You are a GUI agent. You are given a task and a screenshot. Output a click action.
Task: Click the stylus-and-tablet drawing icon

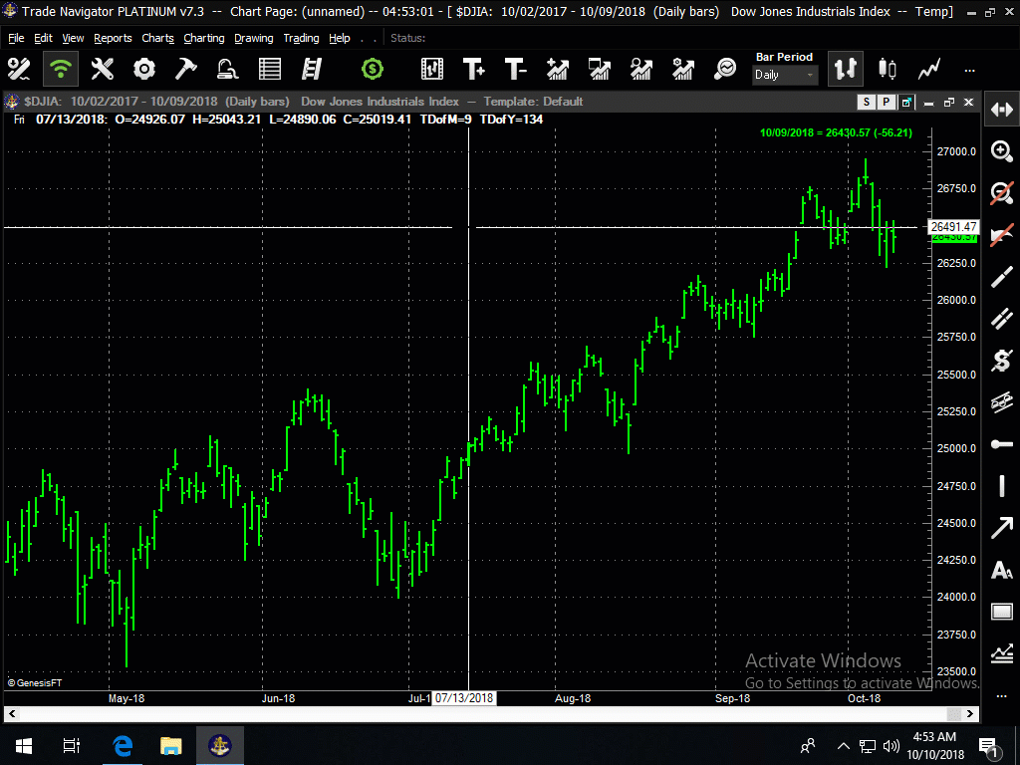(x=228, y=69)
